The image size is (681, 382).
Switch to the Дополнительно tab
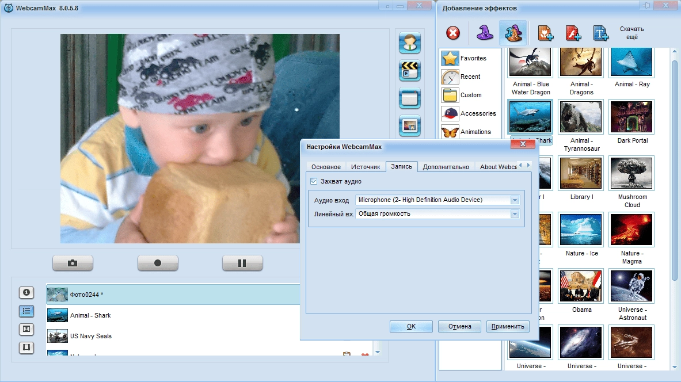446,167
